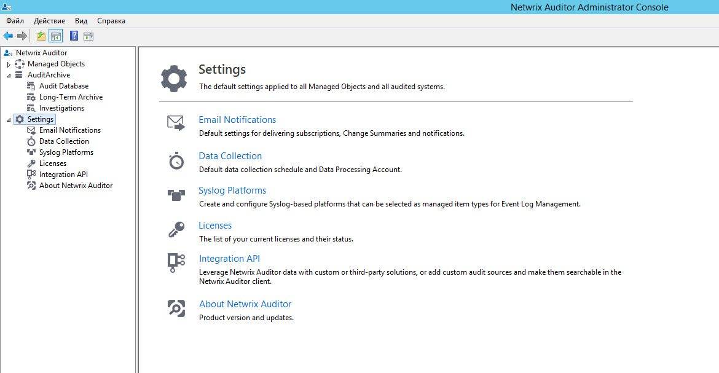Click the large Integration API icon

pyautogui.click(x=176, y=263)
